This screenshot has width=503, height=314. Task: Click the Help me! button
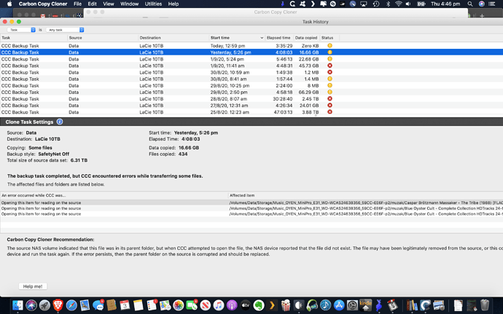click(x=33, y=286)
